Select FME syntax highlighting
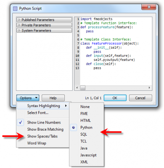This screenshot has width=164, height=168. pyautogui.click(x=87, y=113)
